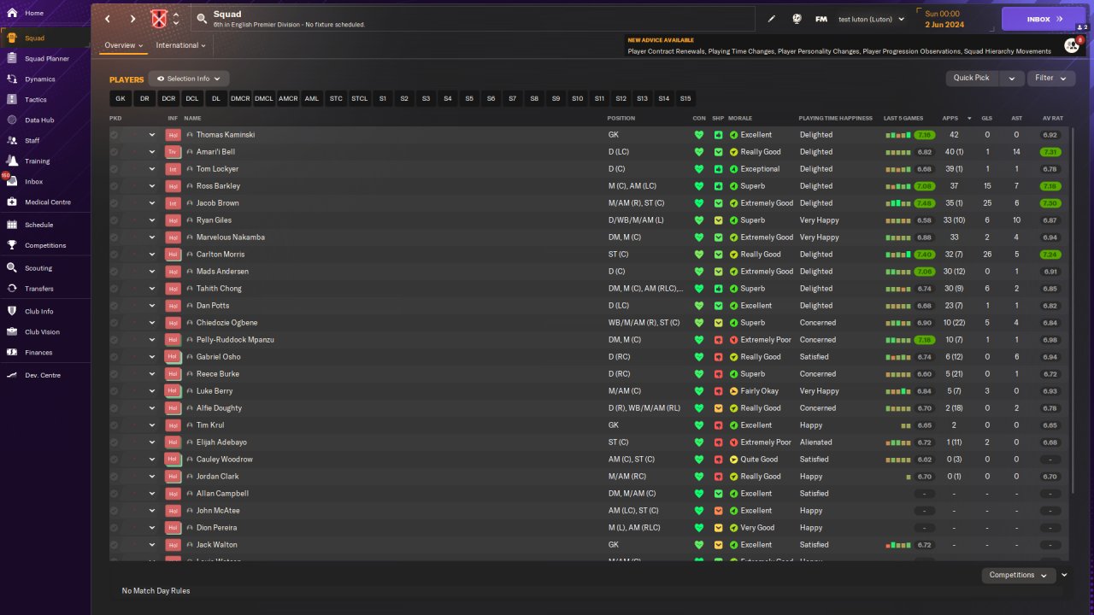Toggle the picked checkmark for Ross Barkley
The width and height of the screenshot is (1094, 615).
(x=115, y=186)
